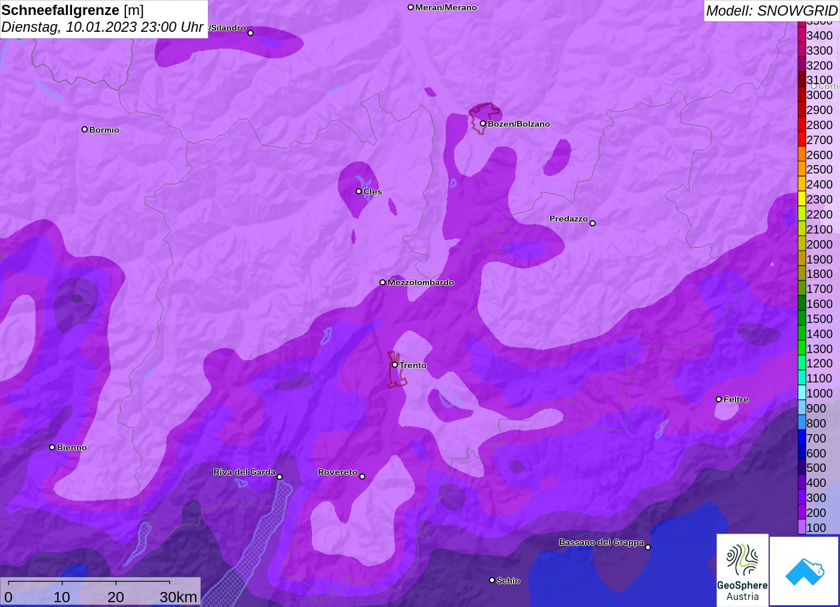Click the Rovereto city marker
This screenshot has height=607, width=840.
click(362, 476)
